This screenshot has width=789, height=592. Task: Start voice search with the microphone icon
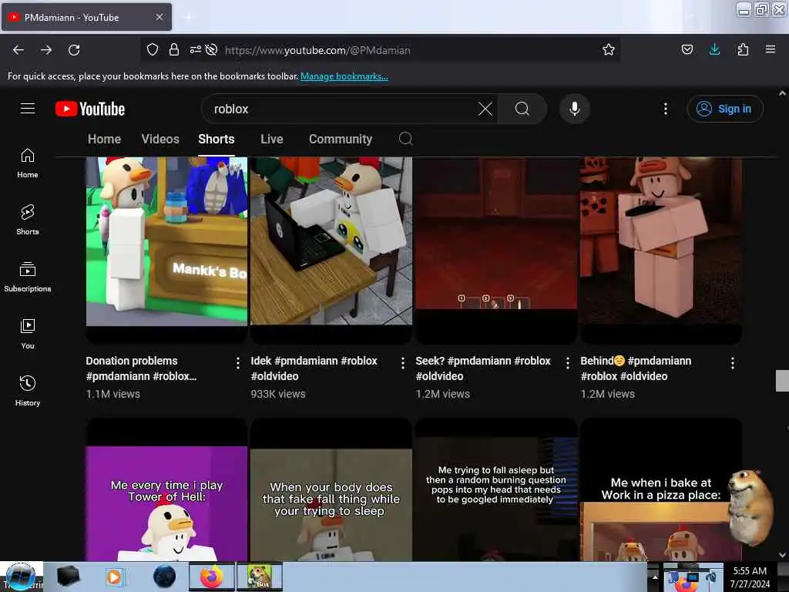tap(575, 109)
